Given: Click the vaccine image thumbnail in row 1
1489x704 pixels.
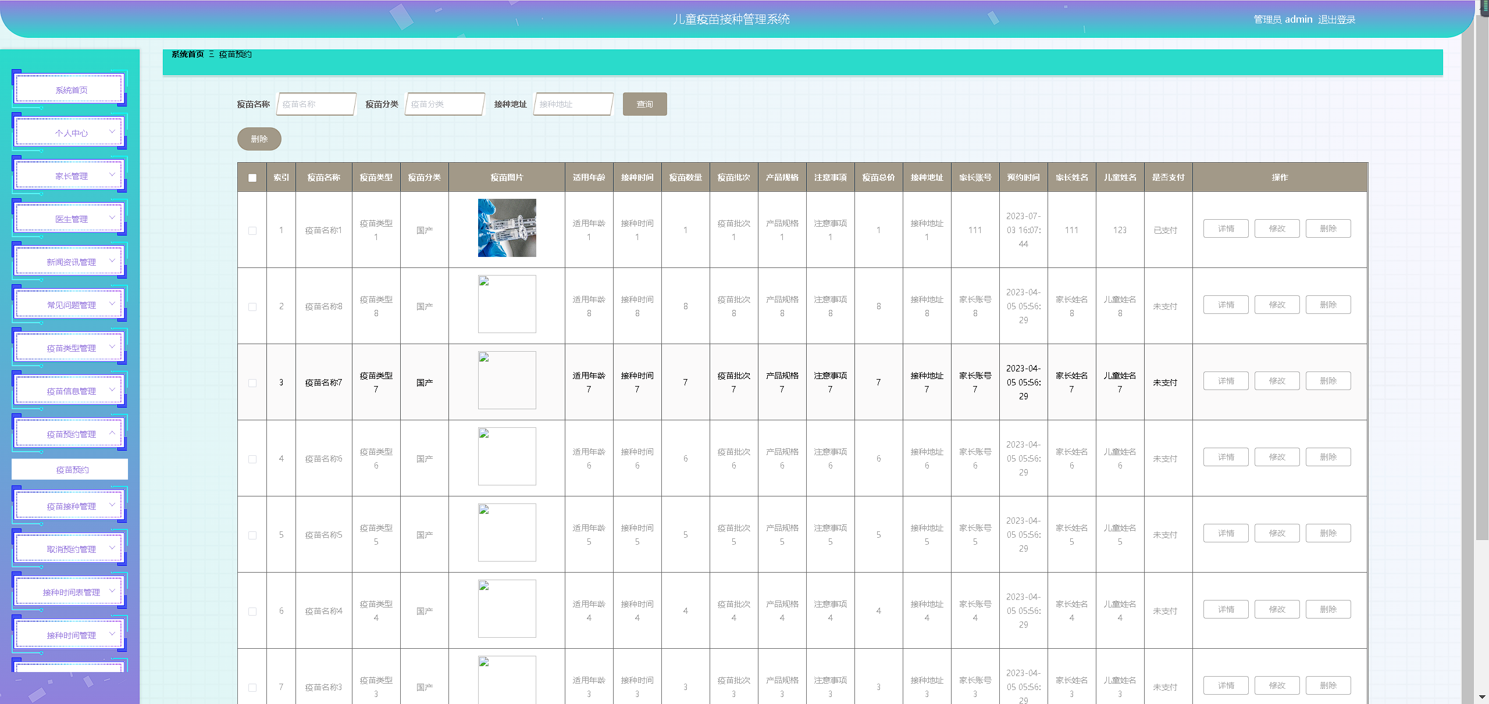Looking at the screenshot, I should (x=507, y=228).
